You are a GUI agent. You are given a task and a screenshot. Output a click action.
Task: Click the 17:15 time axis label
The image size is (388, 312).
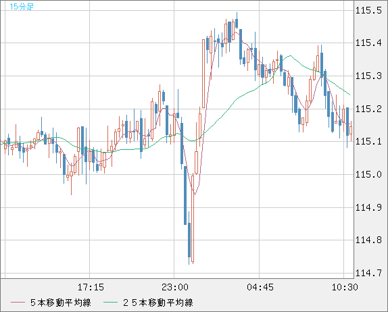91,287
